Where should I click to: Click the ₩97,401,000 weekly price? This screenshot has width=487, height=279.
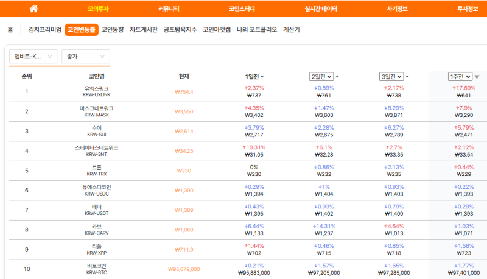(464, 273)
